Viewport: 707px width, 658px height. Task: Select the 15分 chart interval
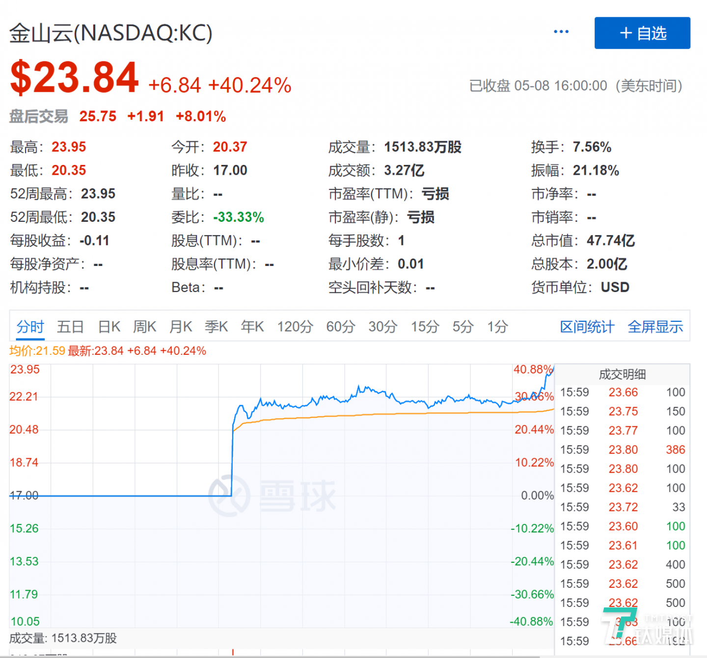[425, 327]
